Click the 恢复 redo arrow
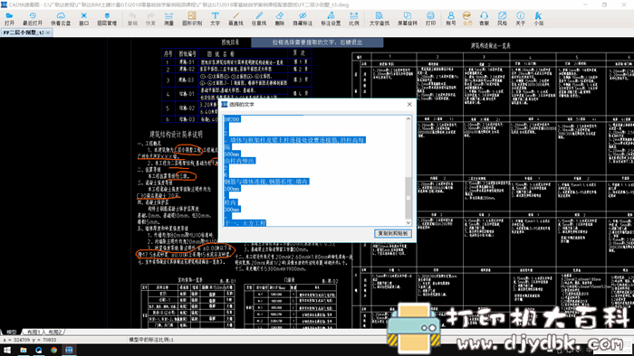This screenshot has width=634, height=356. coord(150,19)
